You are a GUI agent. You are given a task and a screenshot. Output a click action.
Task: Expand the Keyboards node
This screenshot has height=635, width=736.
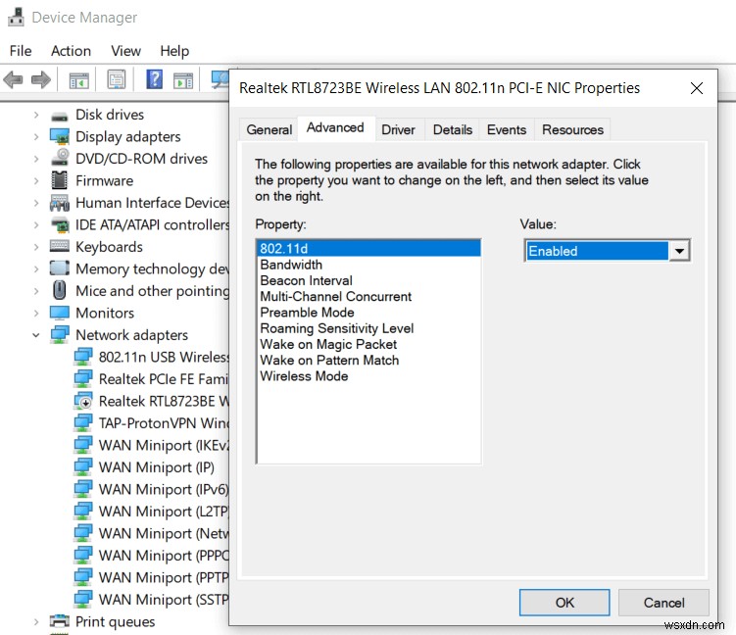[36, 247]
